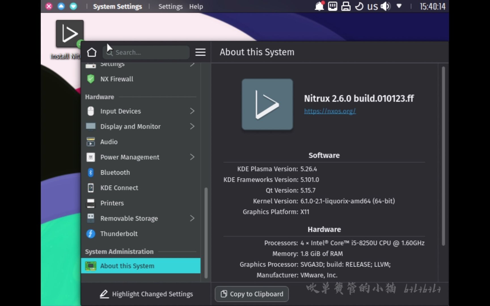The width and height of the screenshot is (490, 306).
Task: Click the tray icon right of the bell
Action: 333,6
